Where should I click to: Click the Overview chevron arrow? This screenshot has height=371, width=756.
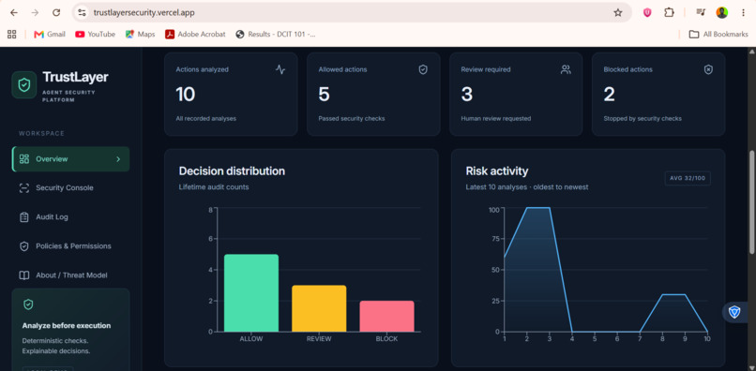118,159
